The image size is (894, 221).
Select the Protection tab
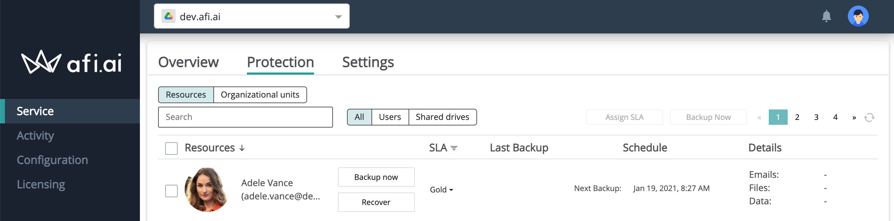point(281,63)
